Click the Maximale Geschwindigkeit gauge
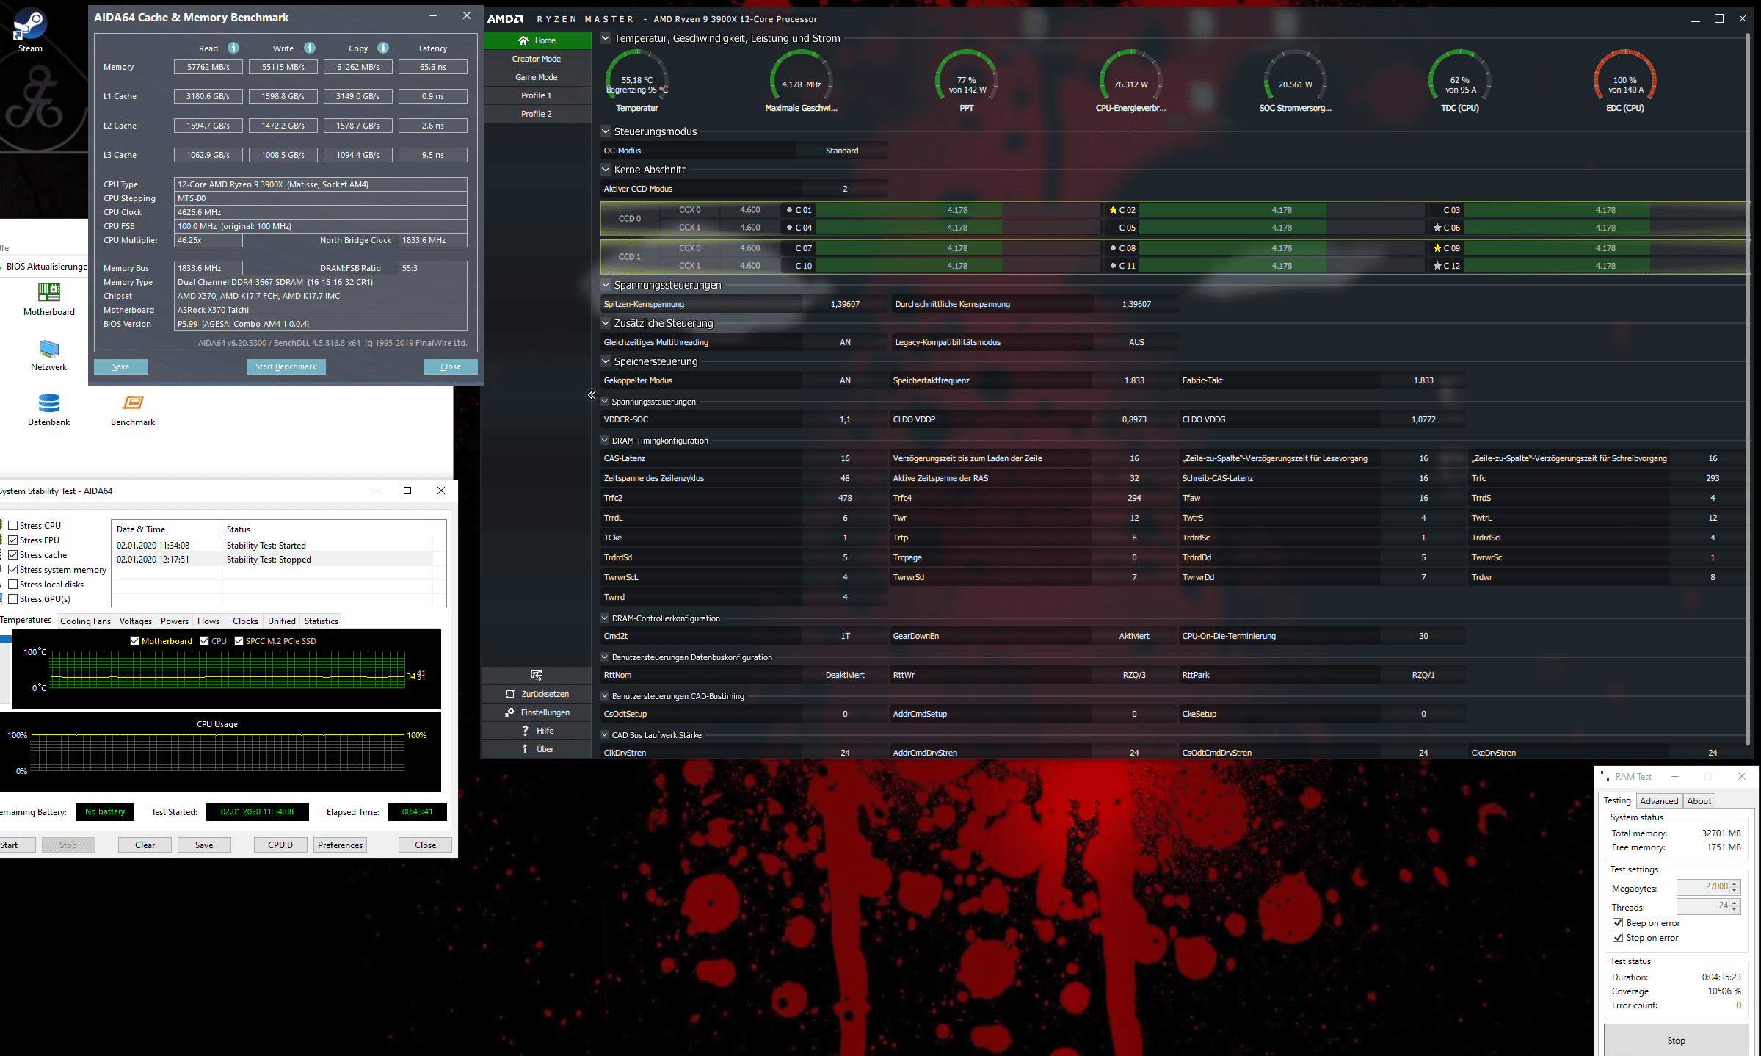This screenshot has height=1056, width=1761. pos(801,81)
